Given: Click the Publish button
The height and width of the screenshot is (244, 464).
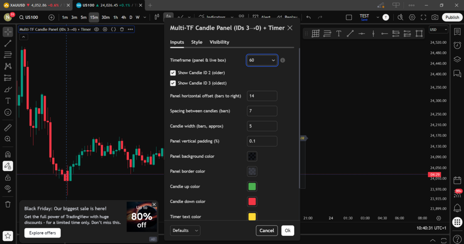Looking at the screenshot, I should [x=452, y=18].
